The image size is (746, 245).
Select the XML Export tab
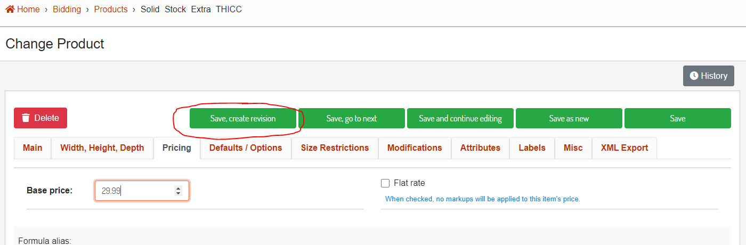click(x=625, y=148)
